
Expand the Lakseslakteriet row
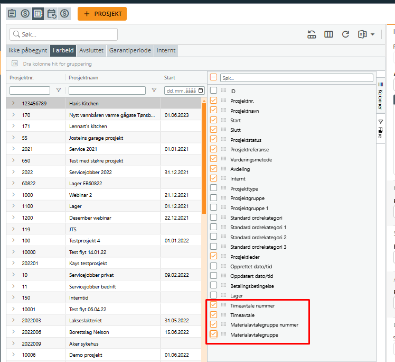13,320
